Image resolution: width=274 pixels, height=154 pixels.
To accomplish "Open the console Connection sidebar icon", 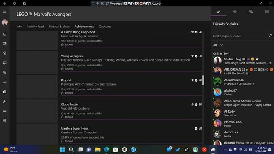I will pyautogui.click(x=5, y=111).
